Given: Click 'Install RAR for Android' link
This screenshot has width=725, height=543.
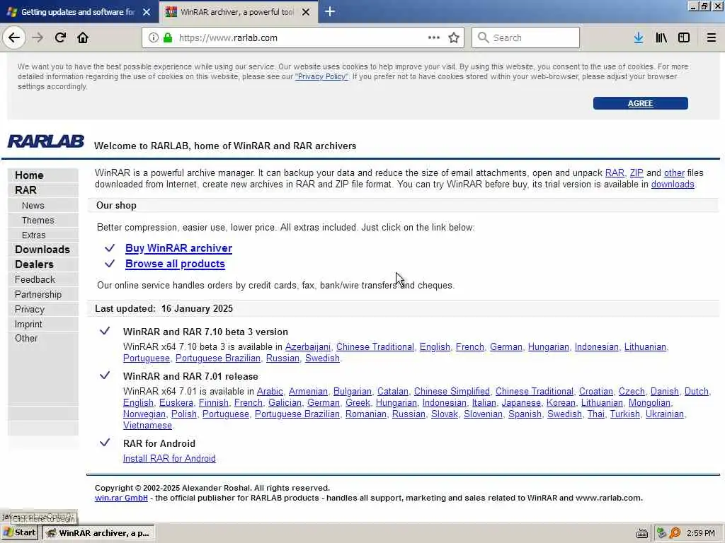Looking at the screenshot, I should point(169,458).
